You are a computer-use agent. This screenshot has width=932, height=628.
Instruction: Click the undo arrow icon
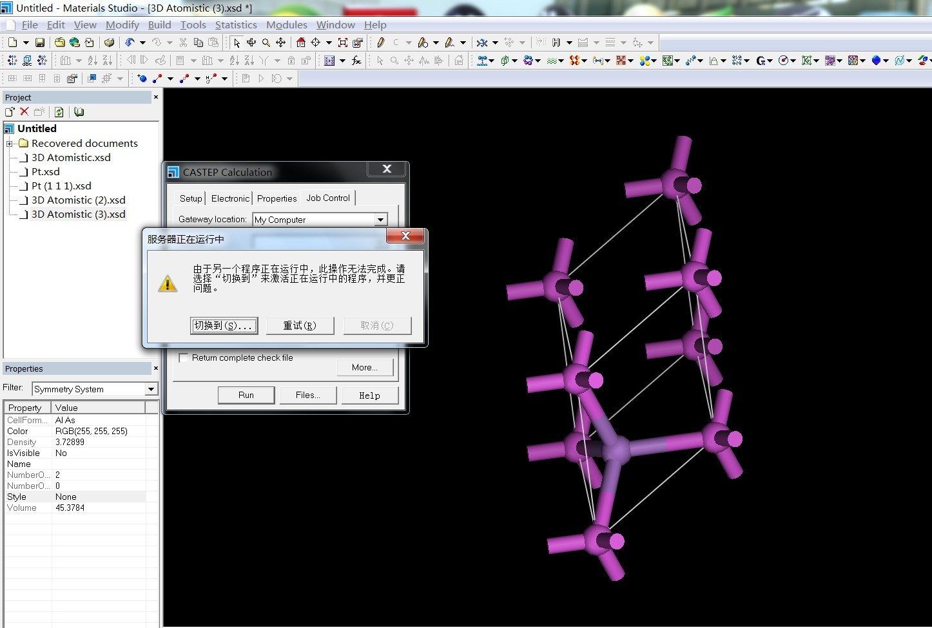[130, 43]
